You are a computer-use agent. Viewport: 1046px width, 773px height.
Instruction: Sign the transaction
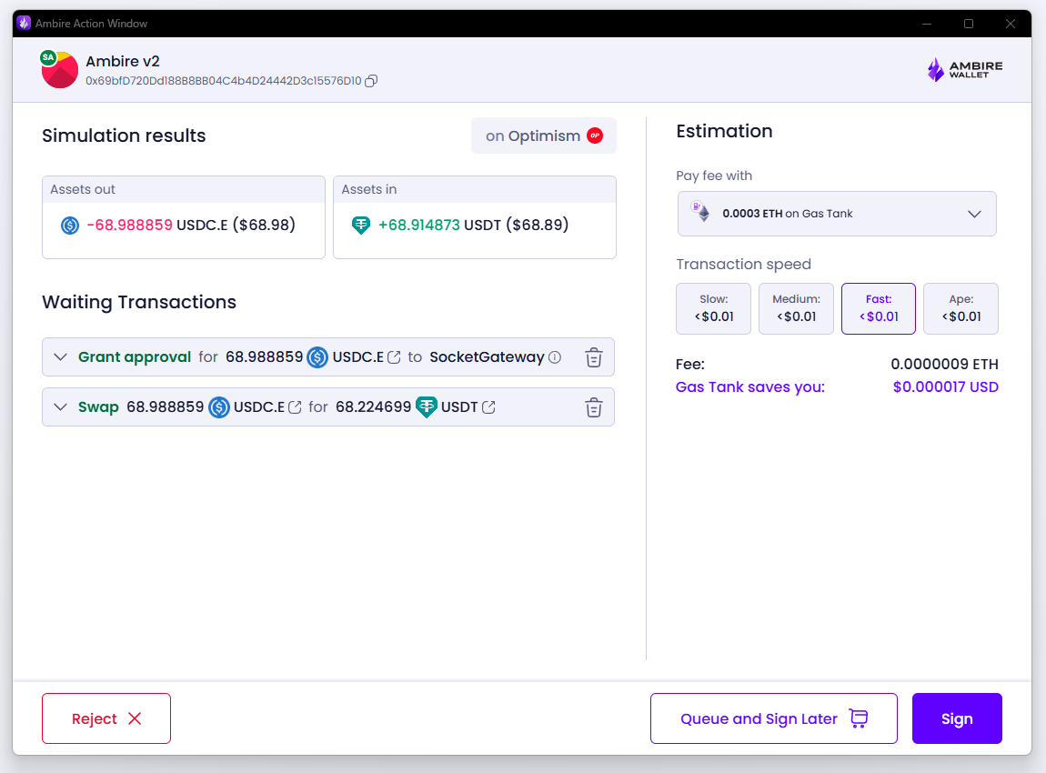point(957,718)
